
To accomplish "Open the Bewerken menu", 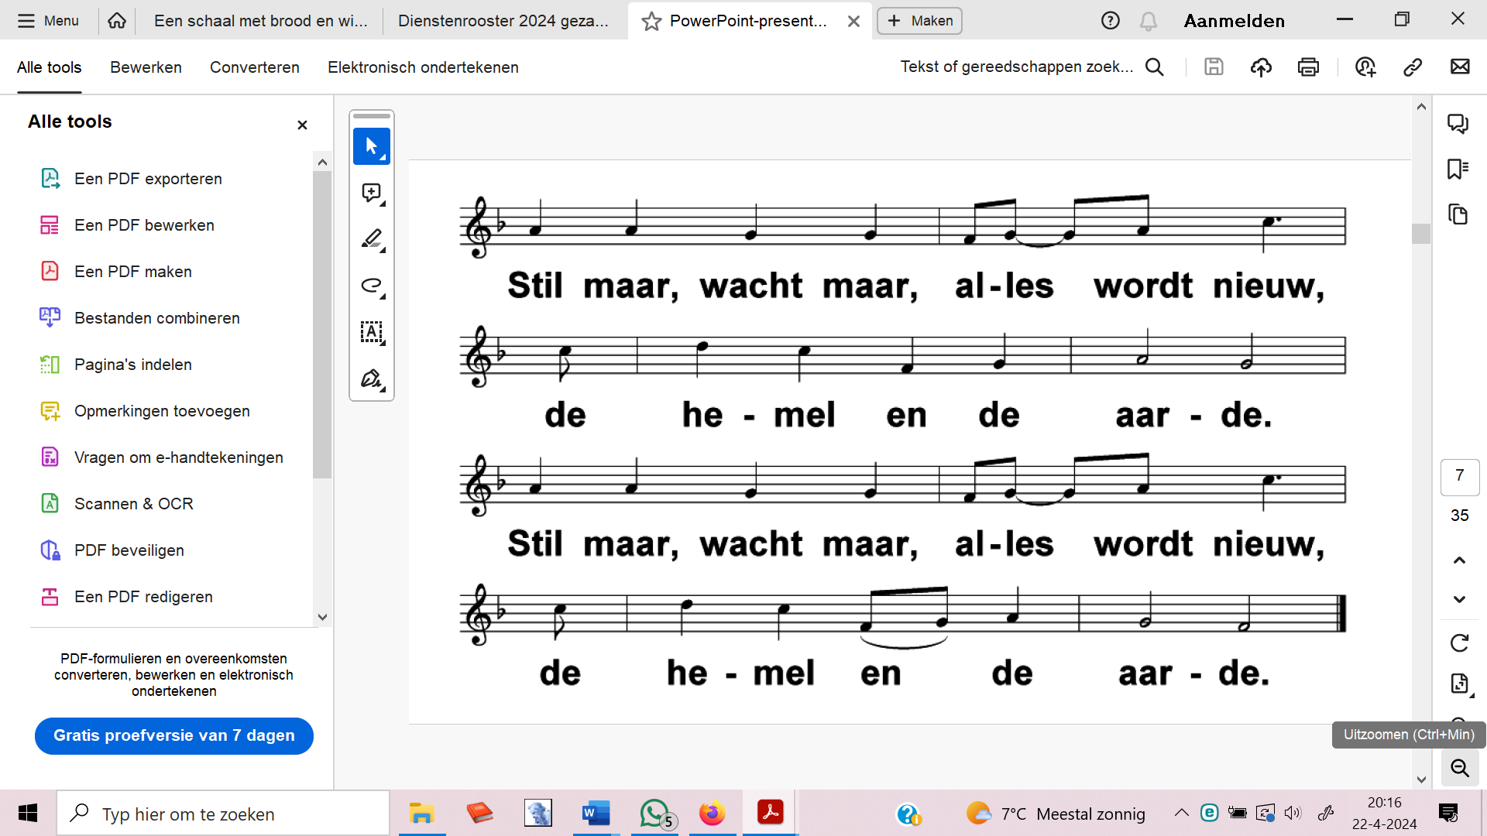I will 146,67.
